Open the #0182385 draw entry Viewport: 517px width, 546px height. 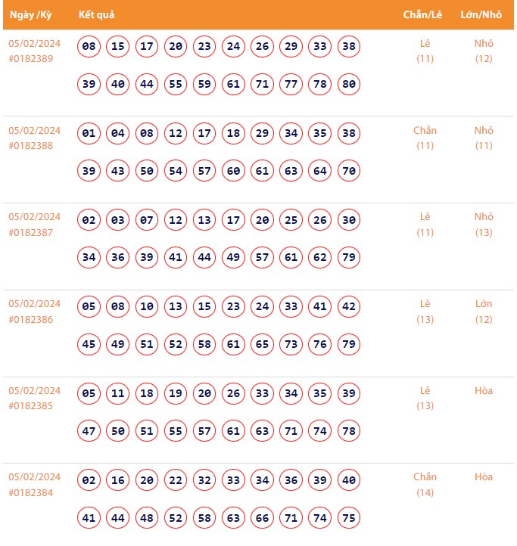point(31,406)
